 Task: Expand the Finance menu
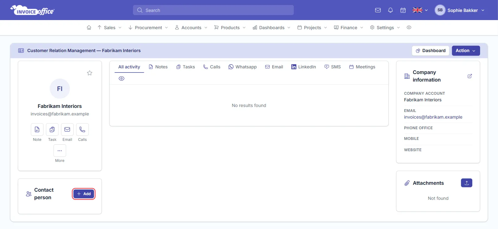click(348, 27)
